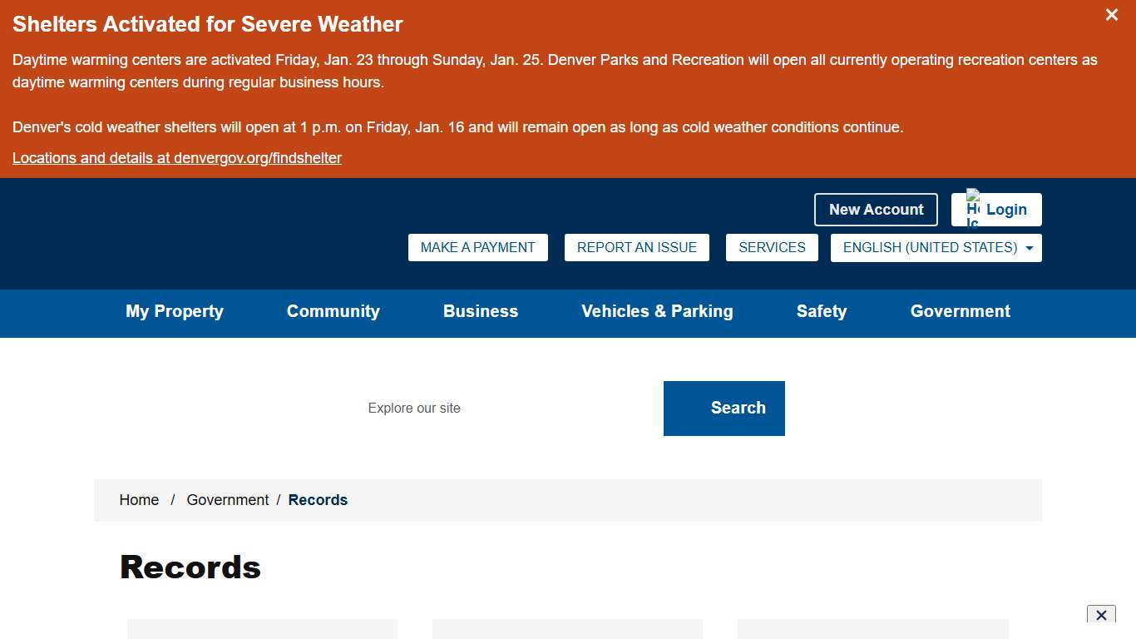Open the Make a Payment page

[x=477, y=248]
